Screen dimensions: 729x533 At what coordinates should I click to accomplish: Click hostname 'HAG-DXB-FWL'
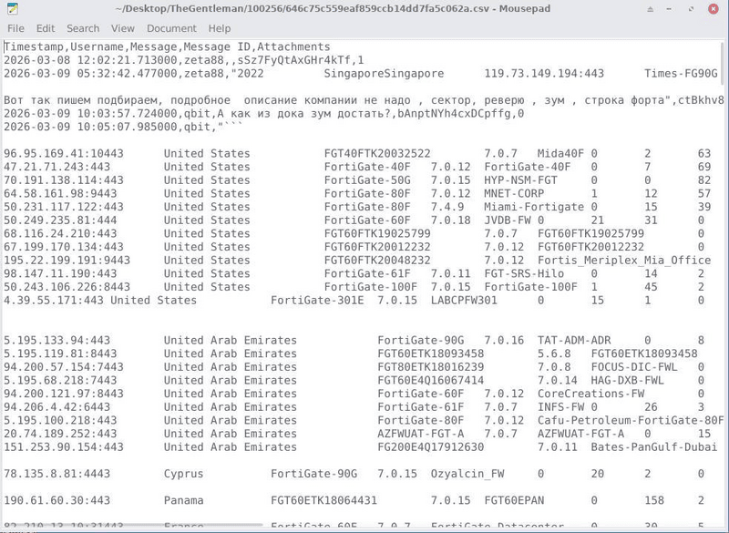(x=628, y=381)
